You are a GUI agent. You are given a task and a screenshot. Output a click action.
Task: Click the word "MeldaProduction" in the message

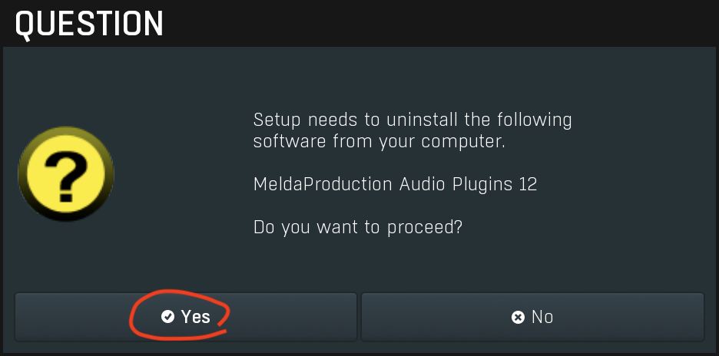click(323, 185)
